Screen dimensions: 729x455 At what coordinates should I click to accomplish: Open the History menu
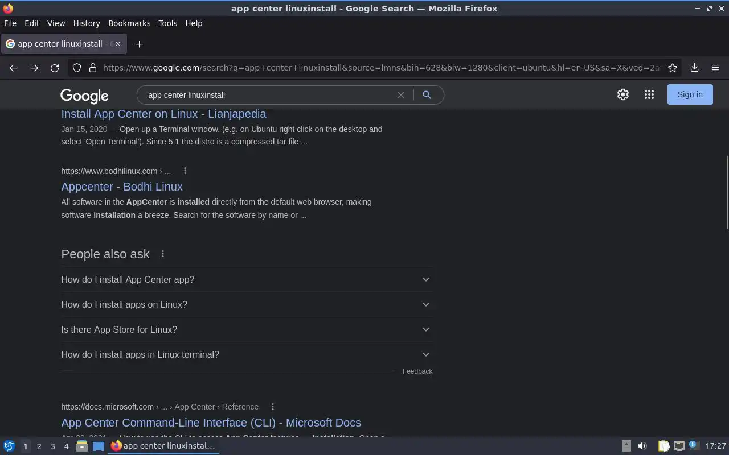pos(87,23)
